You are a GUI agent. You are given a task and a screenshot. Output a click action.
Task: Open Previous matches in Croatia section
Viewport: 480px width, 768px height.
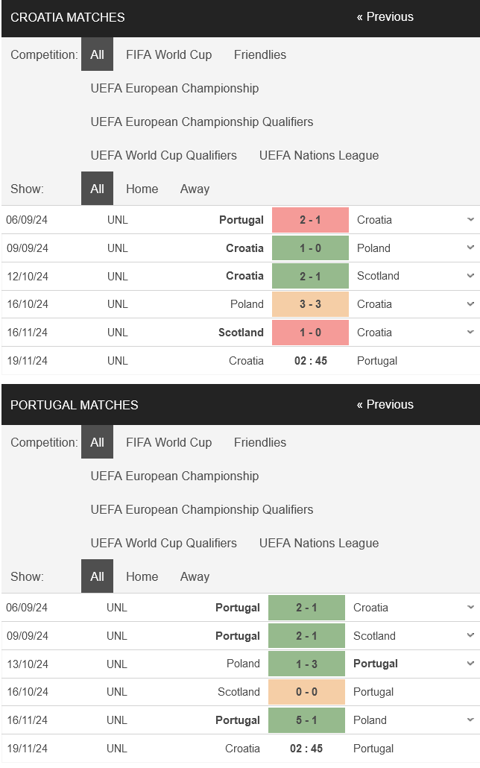click(x=385, y=16)
